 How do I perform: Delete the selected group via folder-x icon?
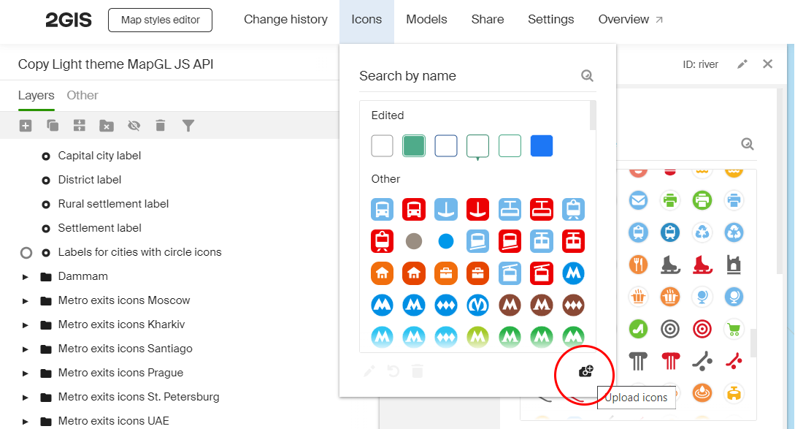pyautogui.click(x=106, y=125)
